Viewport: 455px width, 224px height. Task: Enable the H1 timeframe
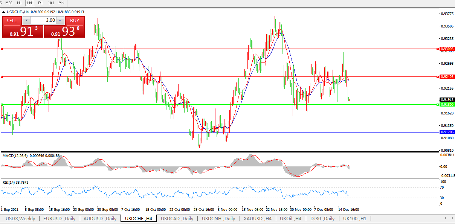pos(19,3)
